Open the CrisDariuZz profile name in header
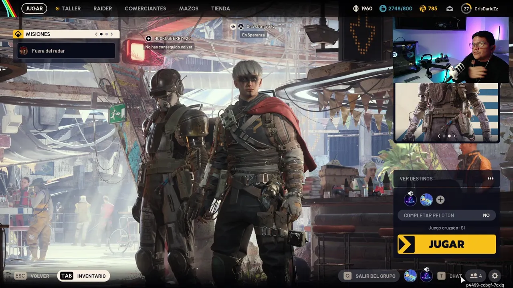513x288 pixels. pyautogui.click(x=486, y=9)
